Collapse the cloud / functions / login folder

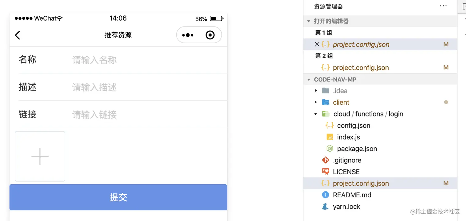point(316,114)
